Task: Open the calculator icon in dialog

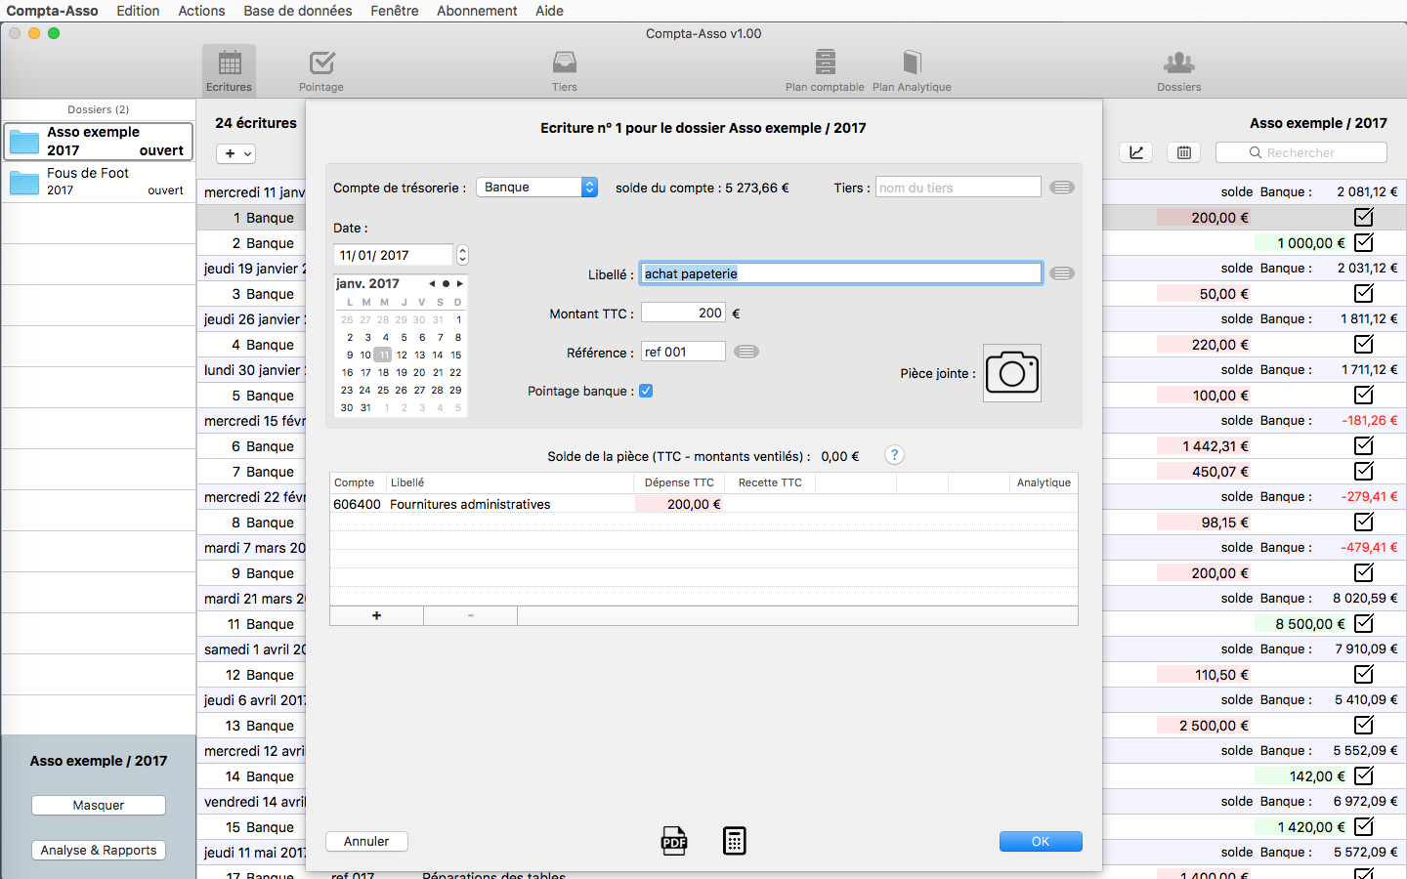Action: (735, 841)
